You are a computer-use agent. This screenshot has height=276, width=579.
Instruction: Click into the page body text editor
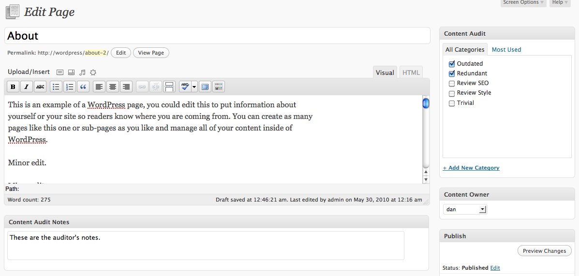click(213, 140)
